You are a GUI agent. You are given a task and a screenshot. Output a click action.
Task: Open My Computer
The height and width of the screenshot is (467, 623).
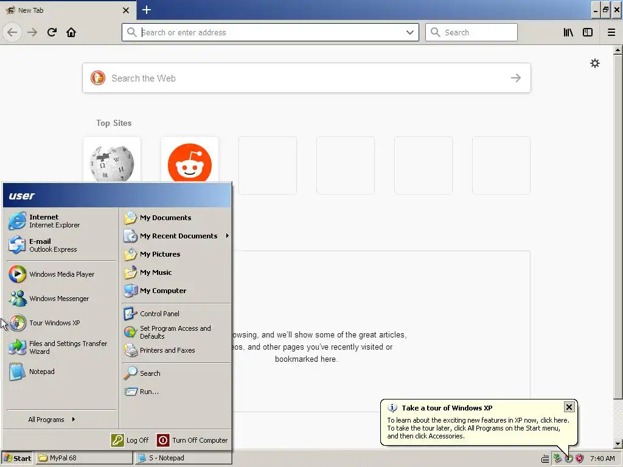click(176, 291)
